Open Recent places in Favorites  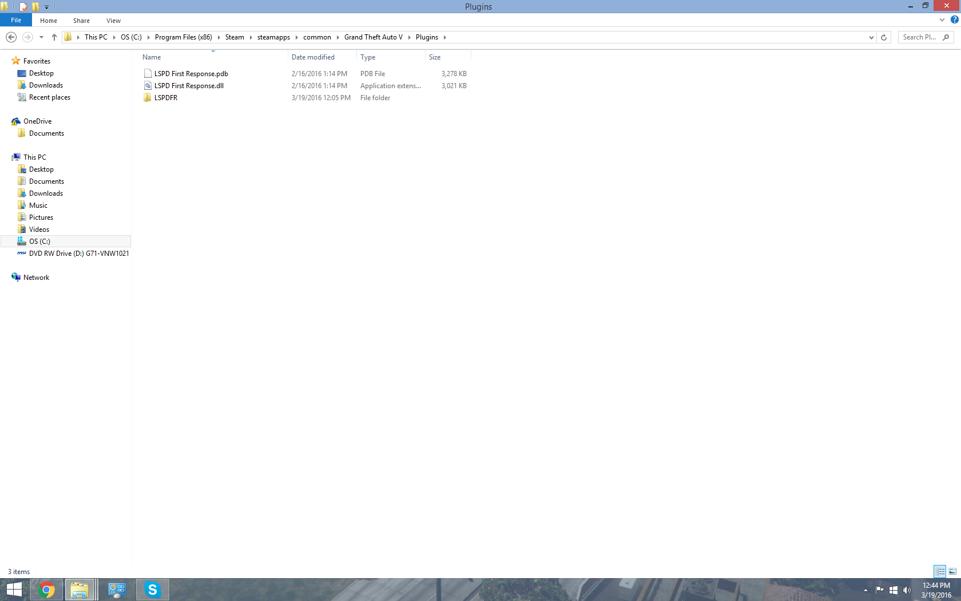coord(49,97)
